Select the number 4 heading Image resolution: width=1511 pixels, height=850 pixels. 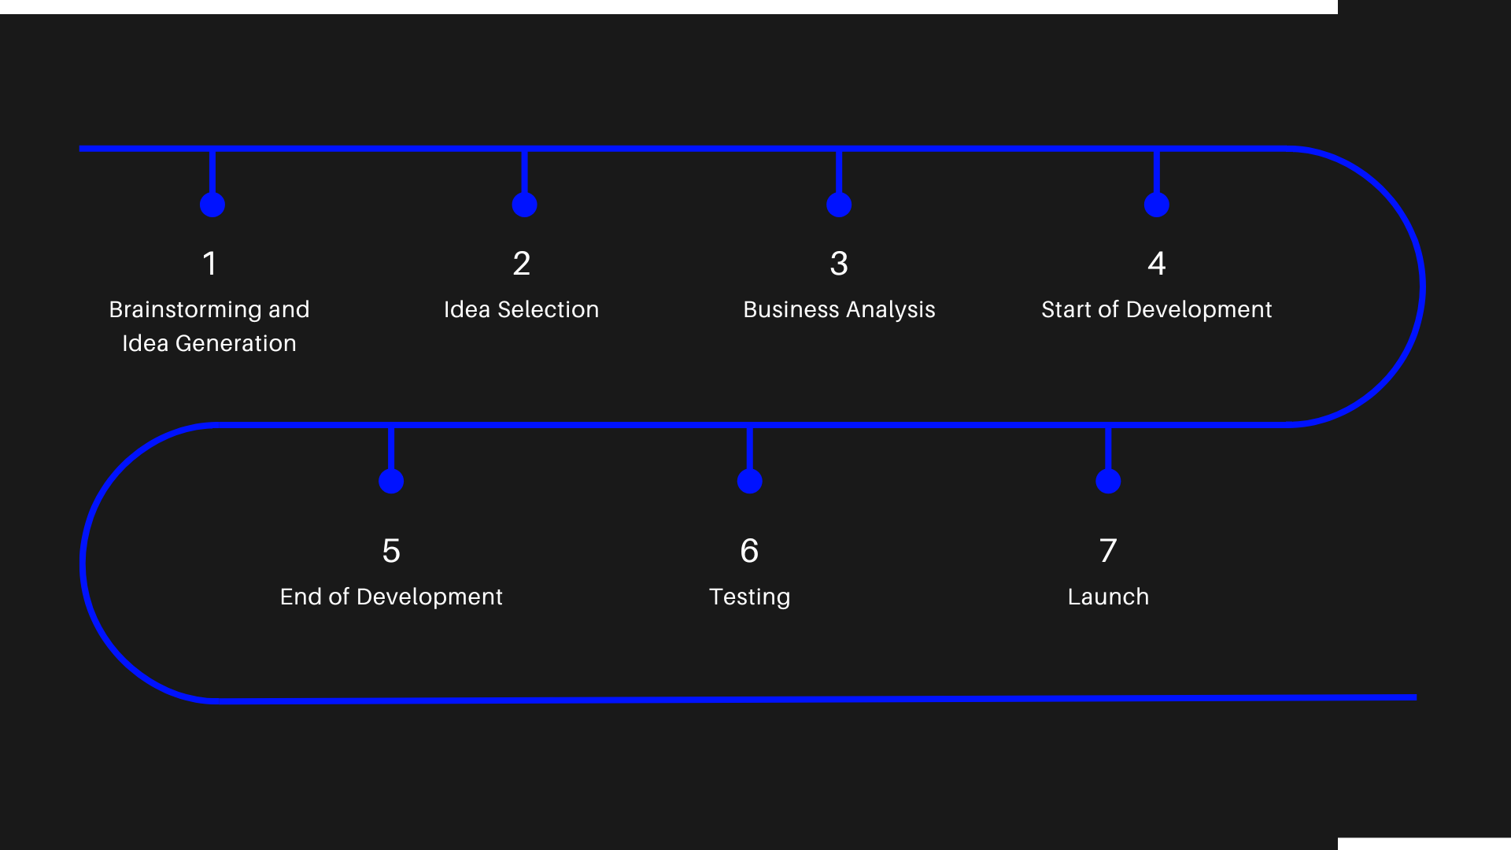pos(1156,264)
